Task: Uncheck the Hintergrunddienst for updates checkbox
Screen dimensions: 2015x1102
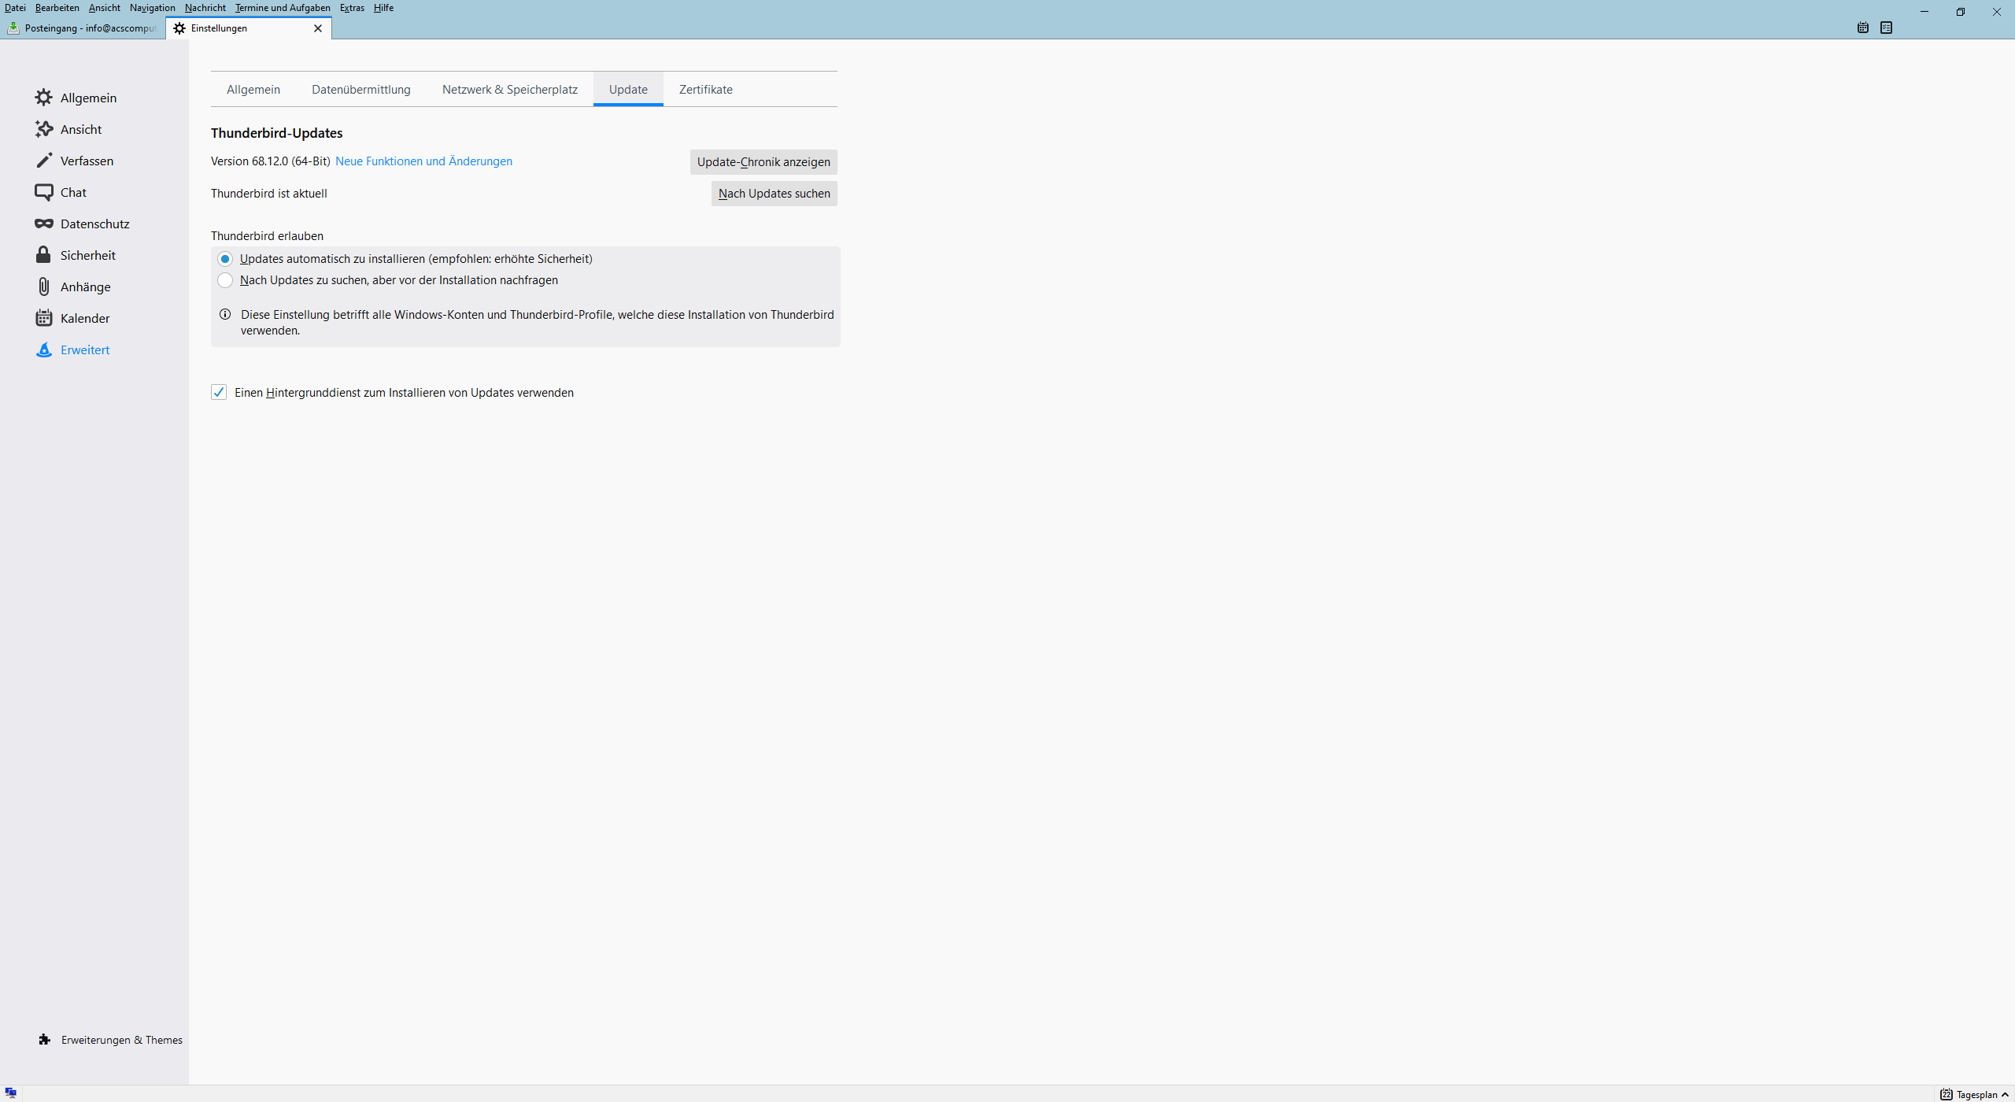Action: tap(219, 392)
